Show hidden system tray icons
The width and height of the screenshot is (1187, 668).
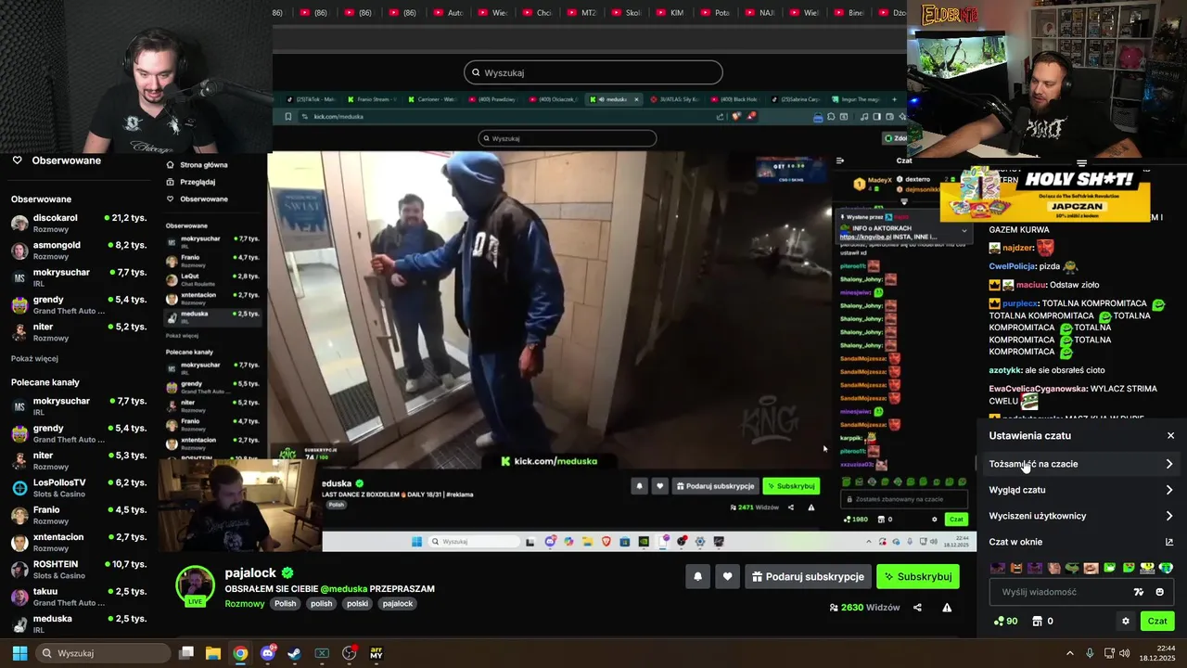pos(1069,653)
